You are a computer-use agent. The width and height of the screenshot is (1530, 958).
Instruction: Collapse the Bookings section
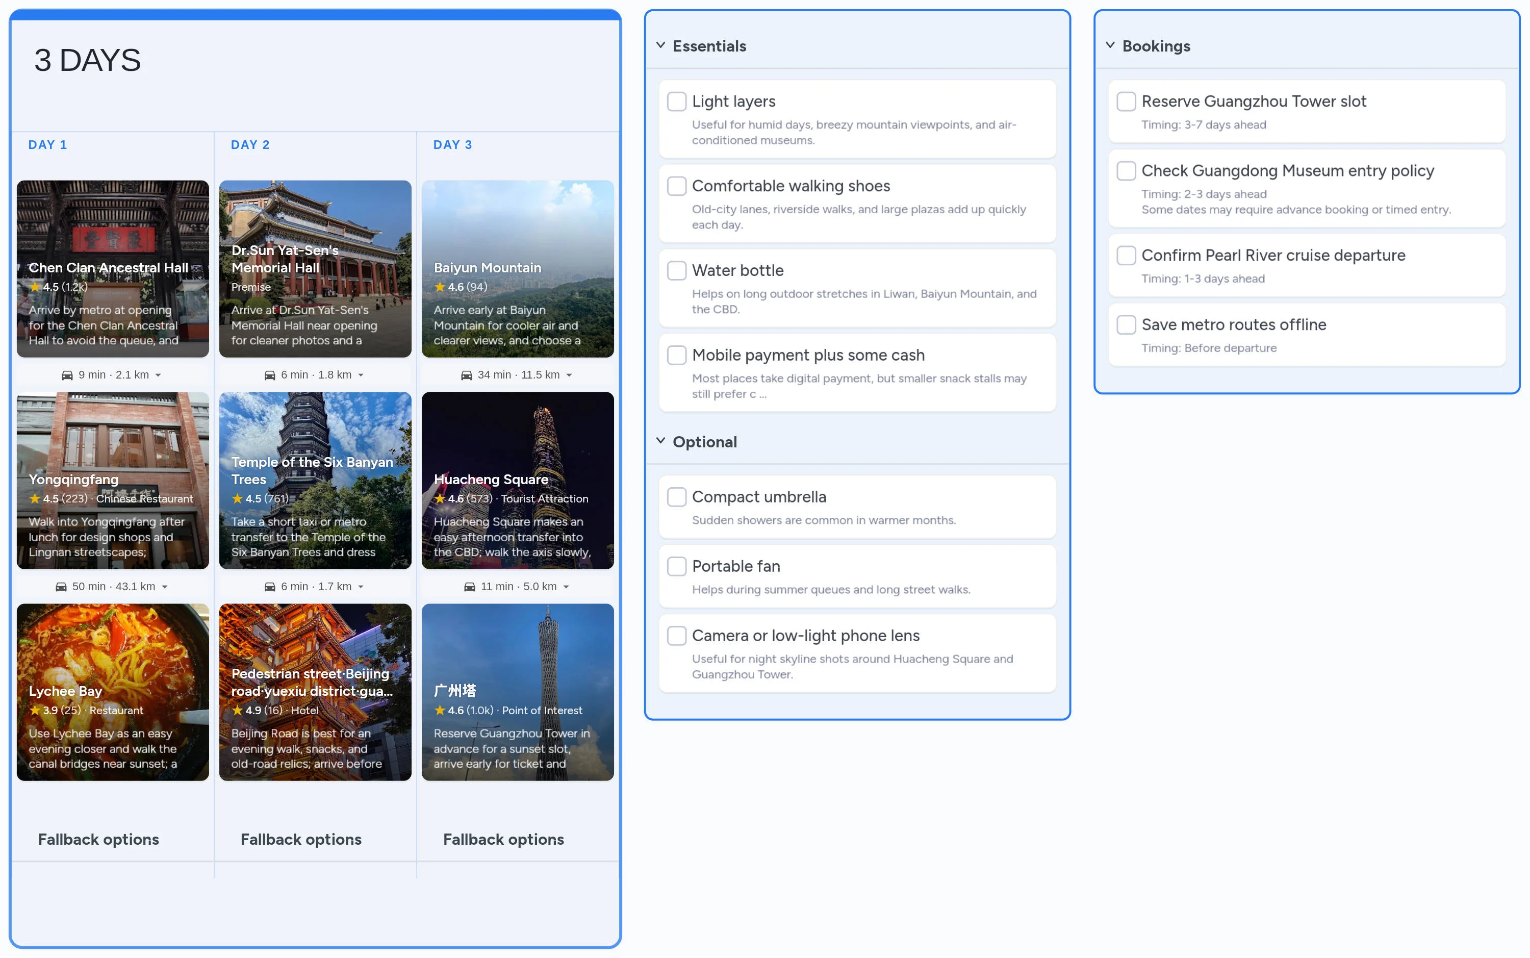tap(1110, 45)
